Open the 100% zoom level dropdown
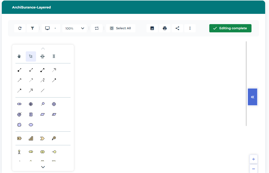The image size is (269, 173). [x=75, y=28]
